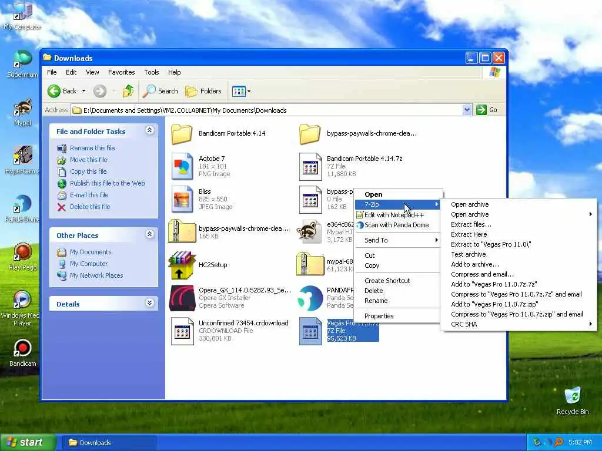Expand the Details panel

150,303
